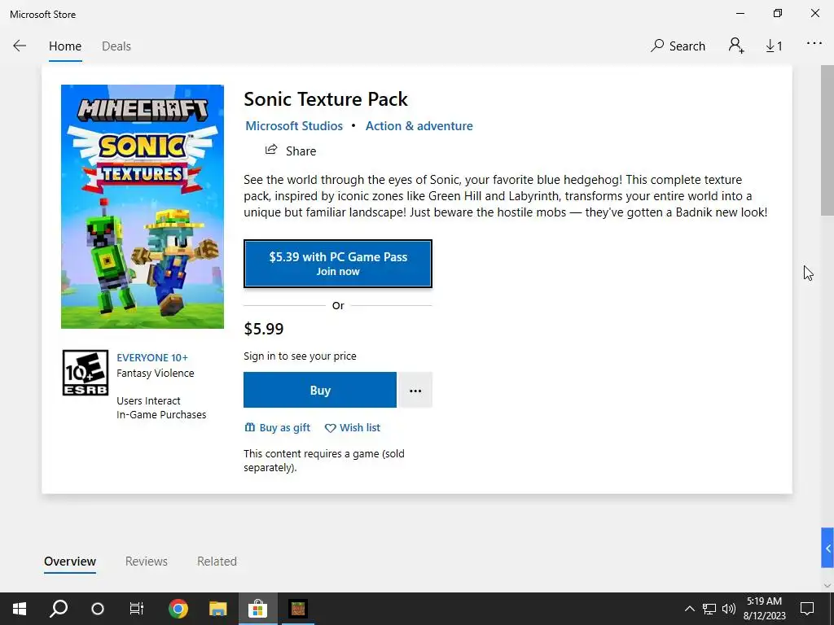Click the scrollbar down arrow at bottom
Viewport: 834px width, 625px height.
(x=827, y=585)
